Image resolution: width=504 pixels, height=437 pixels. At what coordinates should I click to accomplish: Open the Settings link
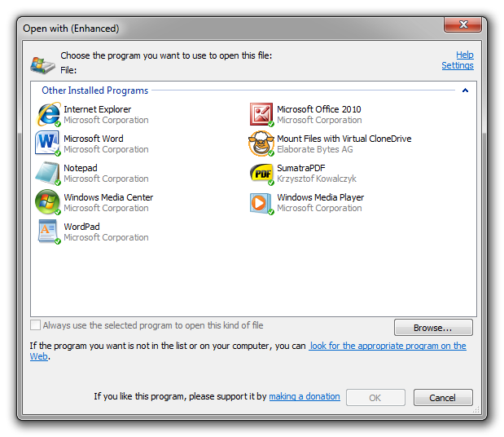[x=458, y=65]
